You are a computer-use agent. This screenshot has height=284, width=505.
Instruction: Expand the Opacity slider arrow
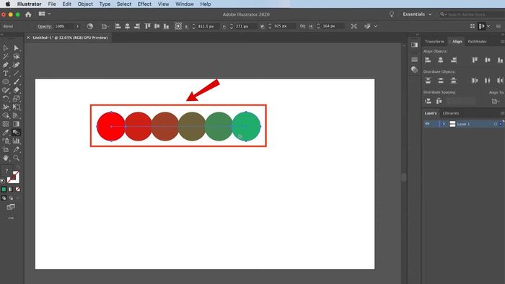[77, 26]
